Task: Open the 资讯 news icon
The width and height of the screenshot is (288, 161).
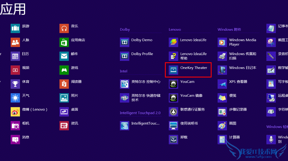Action: [64, 125]
